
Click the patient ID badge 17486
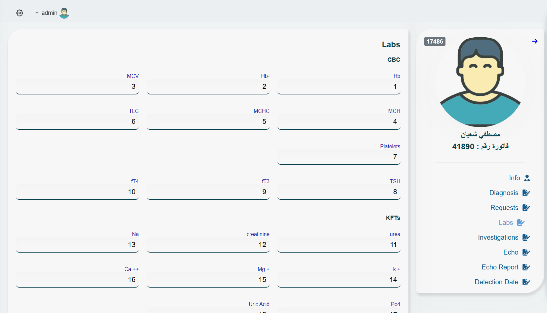435,42
